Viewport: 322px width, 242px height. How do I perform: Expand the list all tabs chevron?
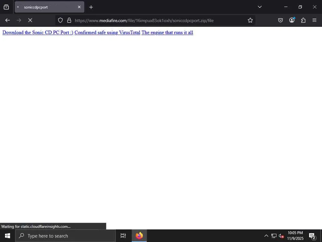[259, 7]
